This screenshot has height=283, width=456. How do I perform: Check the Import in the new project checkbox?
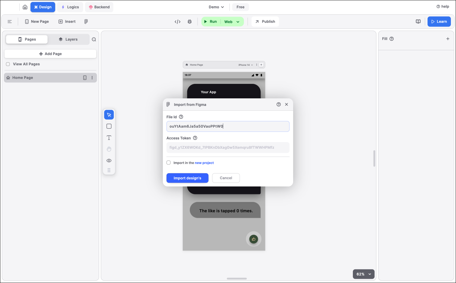tap(168, 163)
